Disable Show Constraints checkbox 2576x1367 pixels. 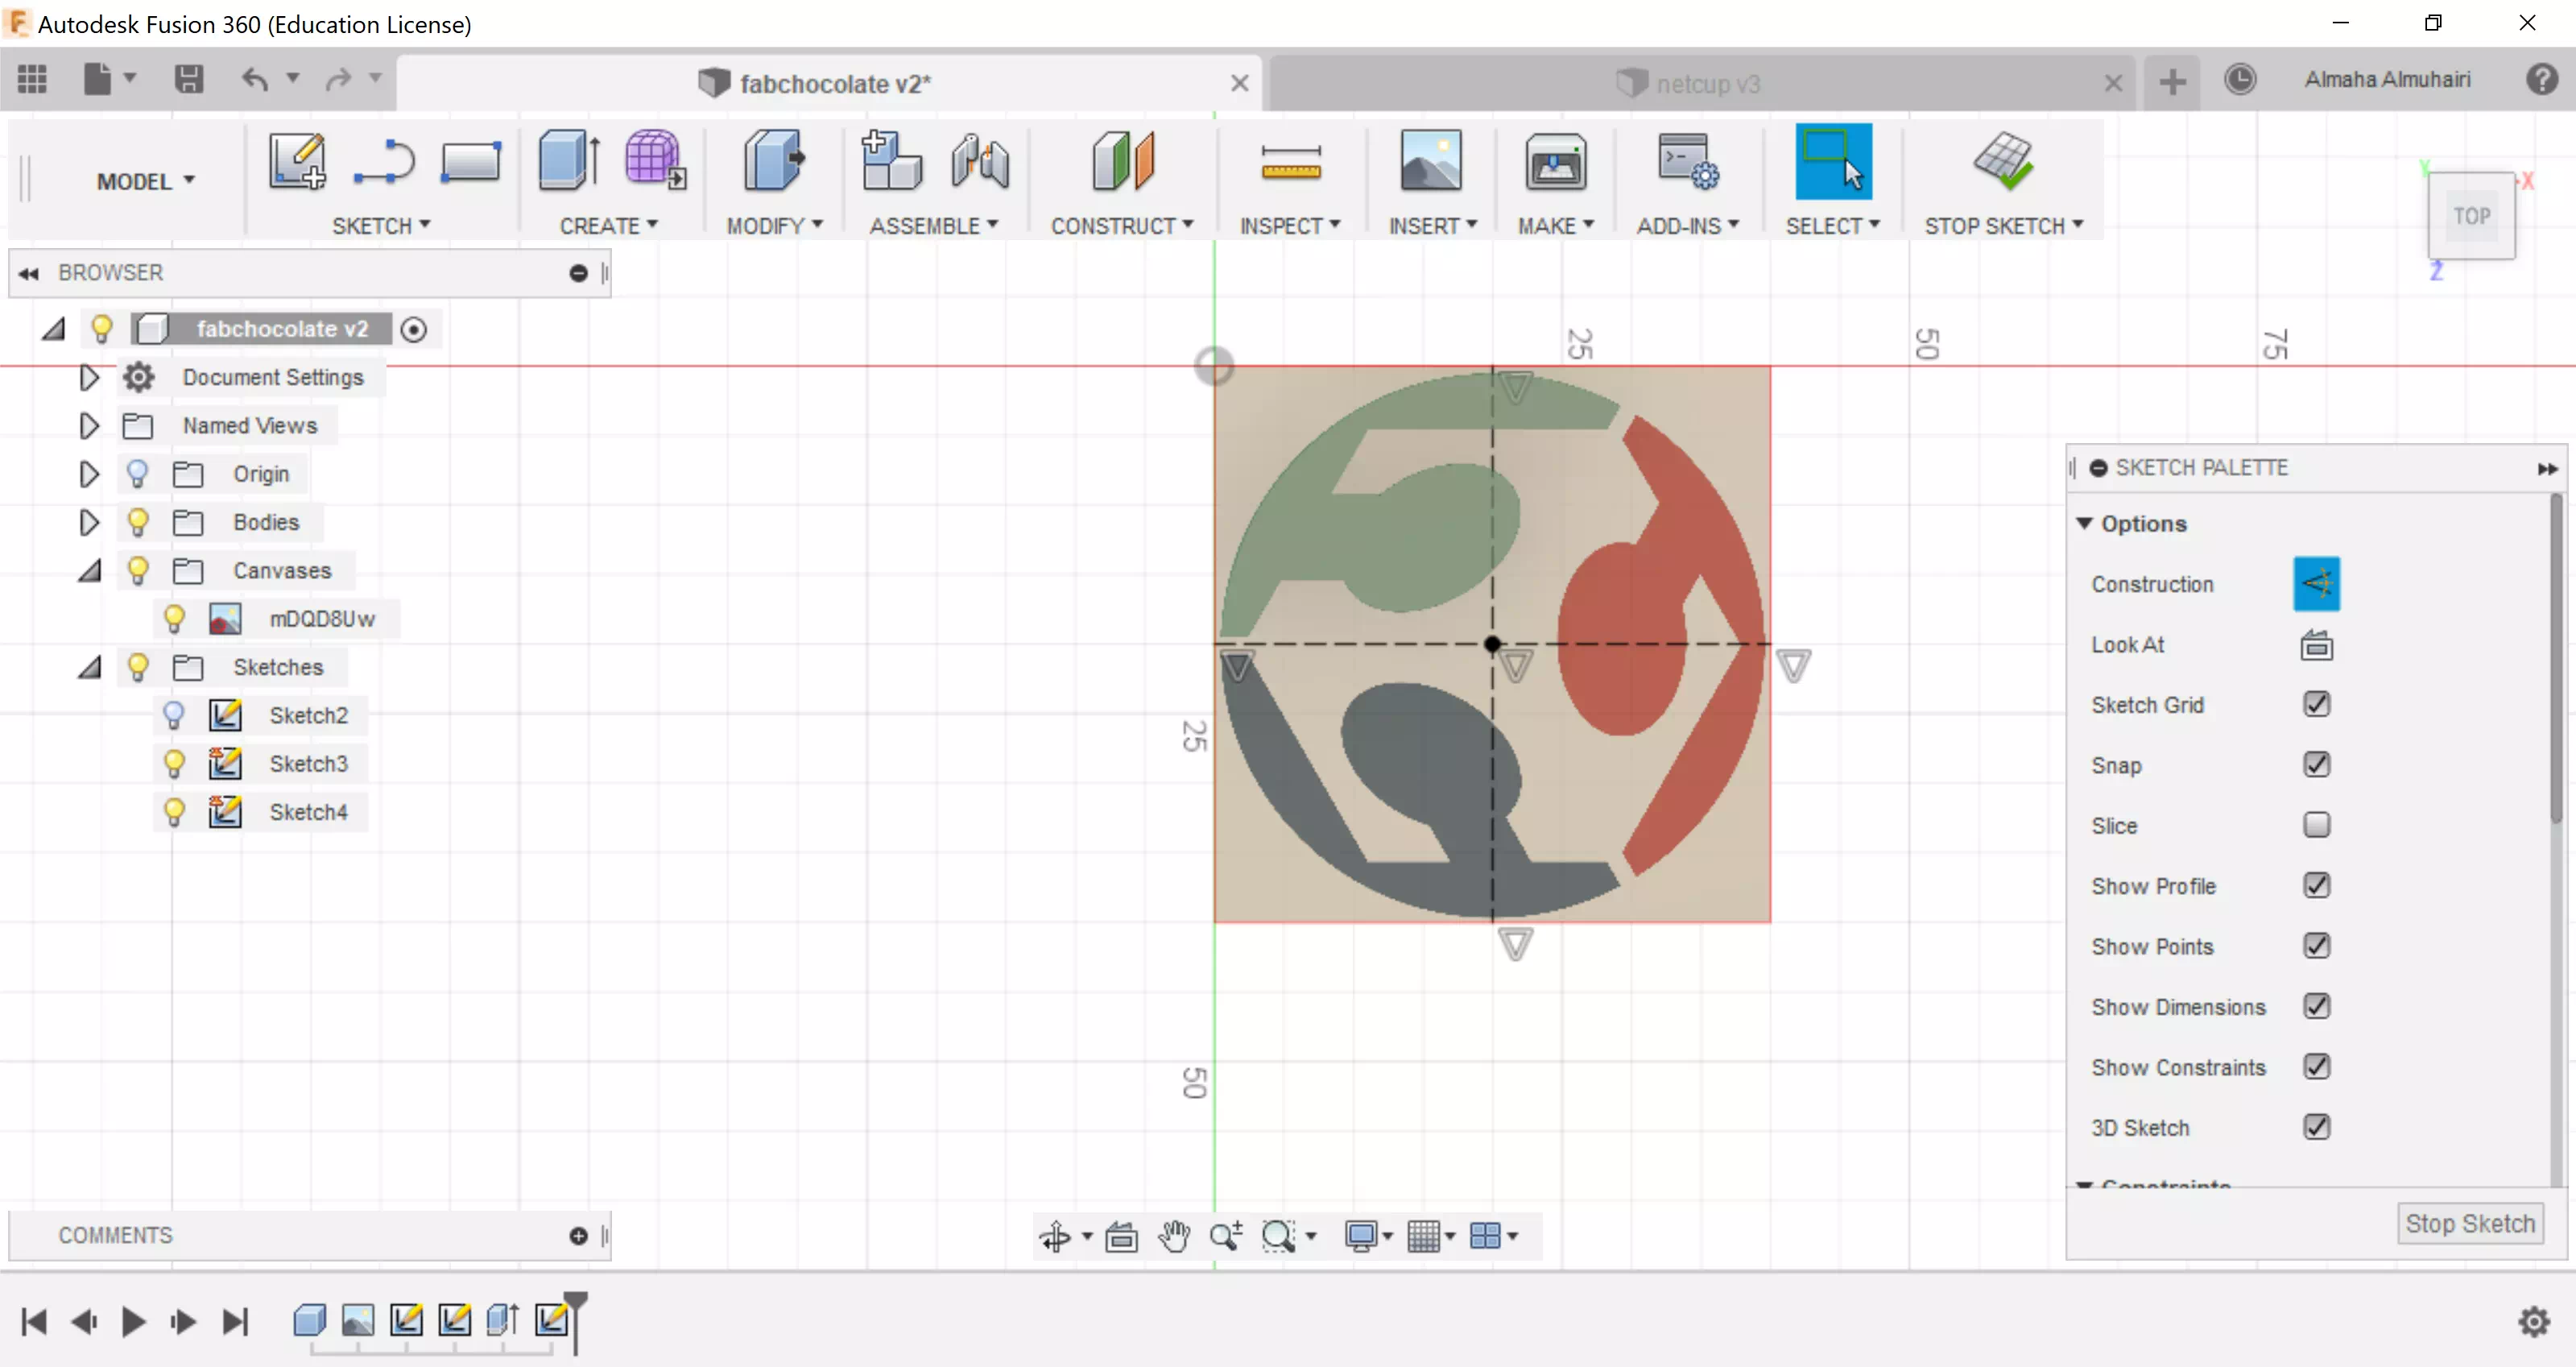pos(2316,1067)
